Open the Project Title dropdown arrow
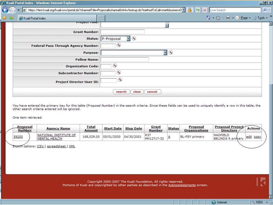273x205 pixels. [167, 25]
